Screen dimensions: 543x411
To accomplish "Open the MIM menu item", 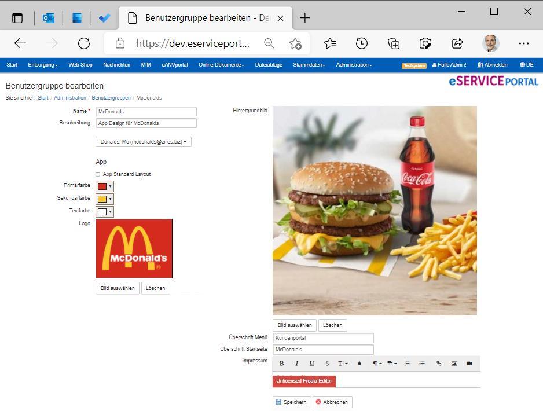I will click(146, 65).
